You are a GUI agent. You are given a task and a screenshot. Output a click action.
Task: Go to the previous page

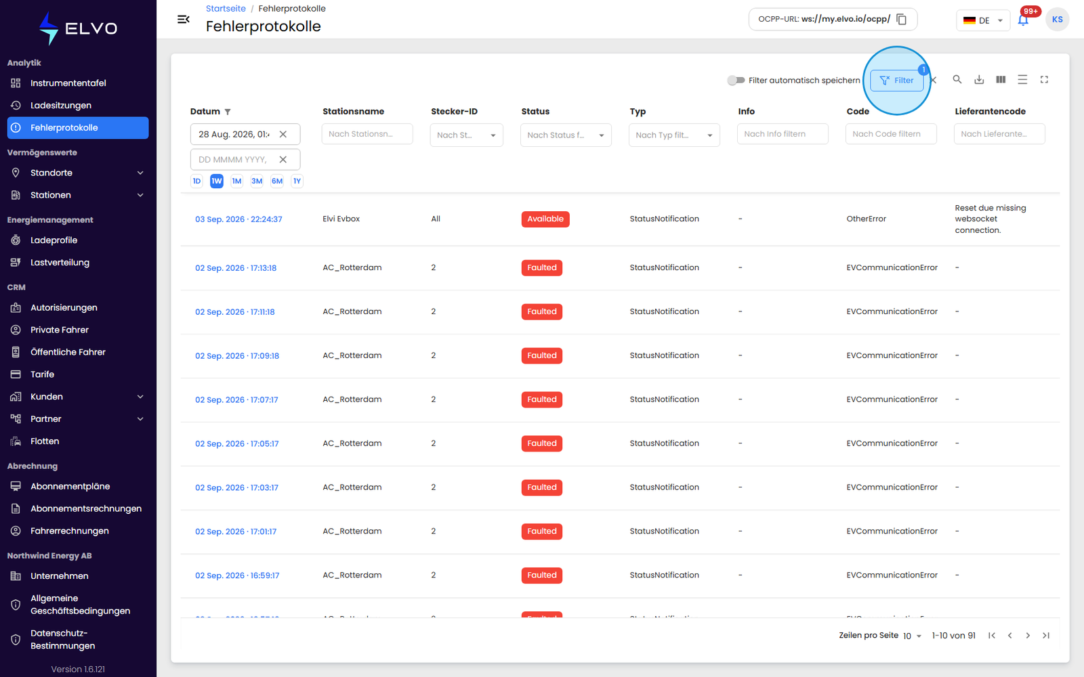pyautogui.click(x=1009, y=635)
